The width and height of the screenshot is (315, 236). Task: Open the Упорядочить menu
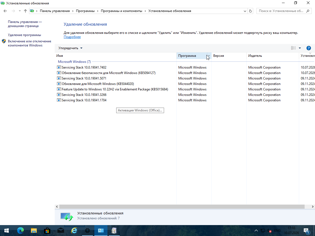point(70,48)
